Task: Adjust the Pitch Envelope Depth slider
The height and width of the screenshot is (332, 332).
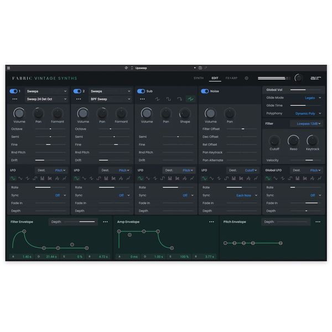Action: (292, 222)
